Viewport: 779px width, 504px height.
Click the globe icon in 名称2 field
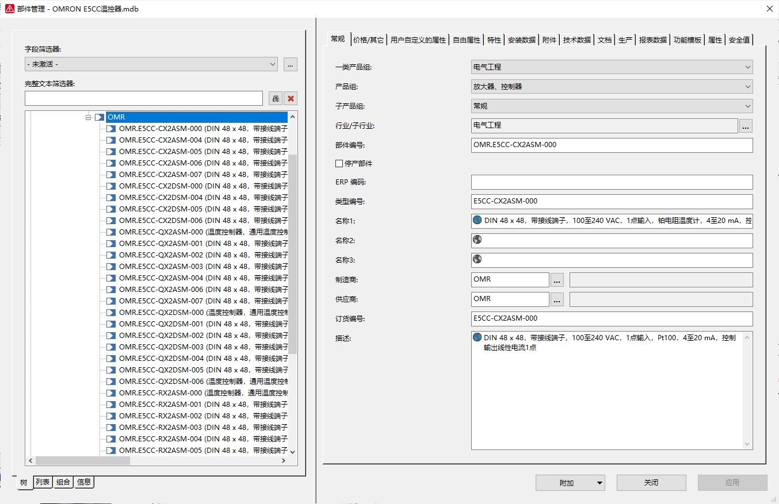point(477,240)
